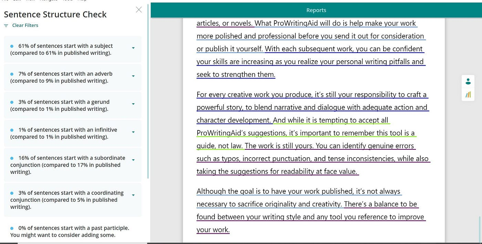The image size is (482, 244).
Task: Open the person profile icon on right edge
Action: 468,82
